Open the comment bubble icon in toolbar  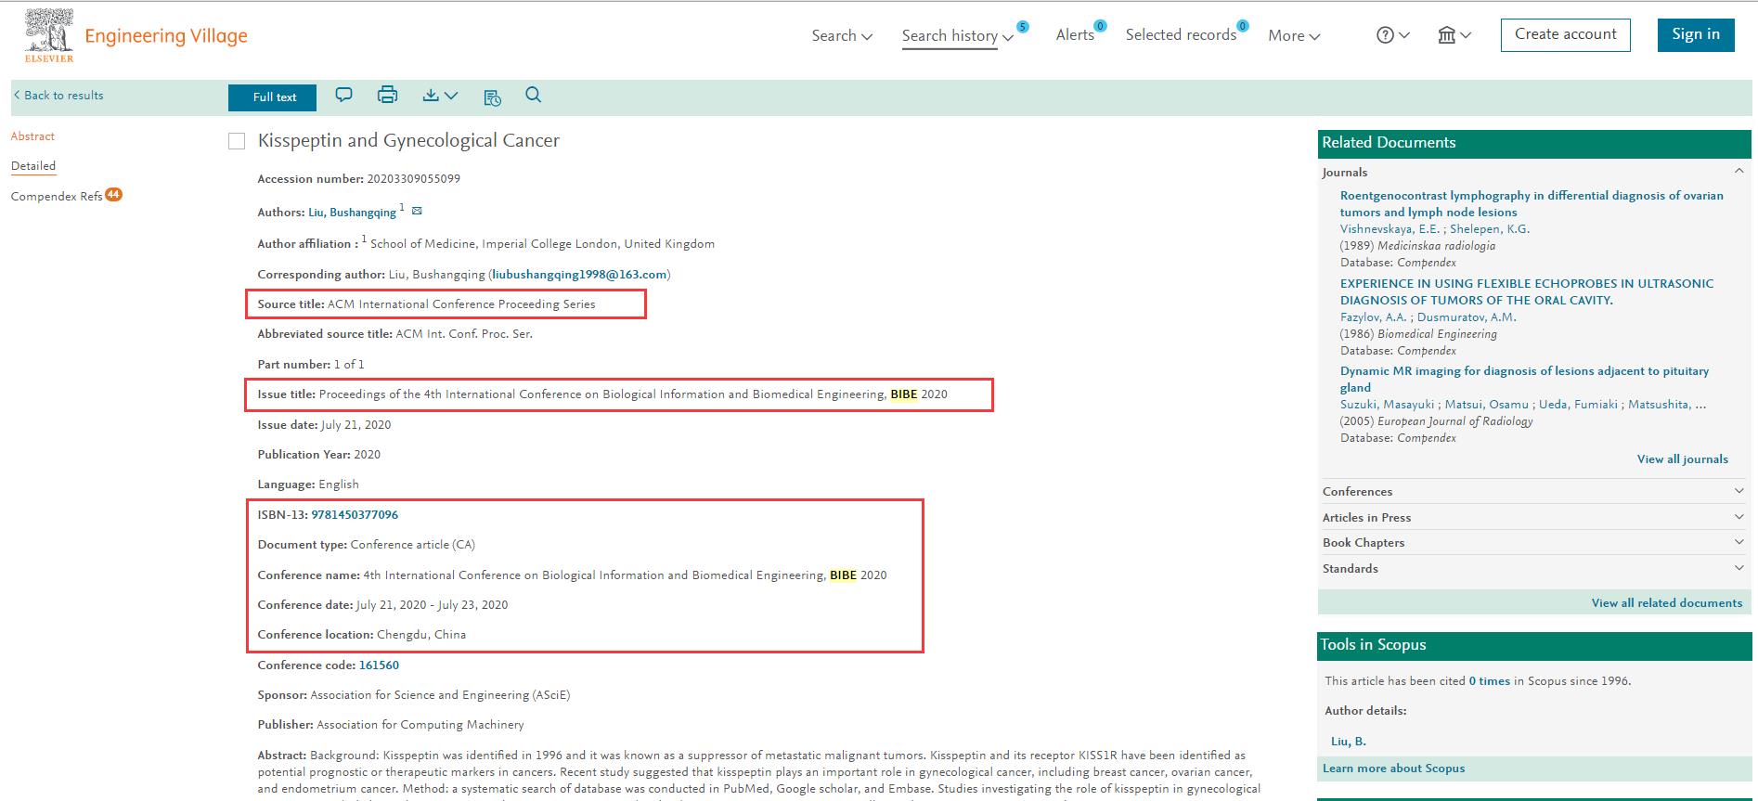tap(343, 95)
